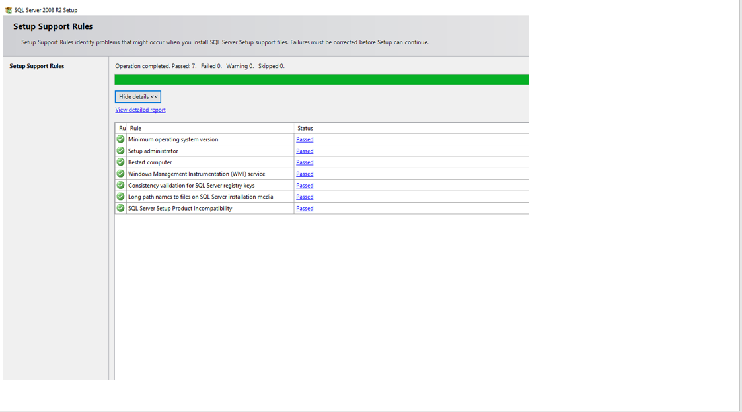
Task: Click the green progress bar
Action: (x=322, y=79)
